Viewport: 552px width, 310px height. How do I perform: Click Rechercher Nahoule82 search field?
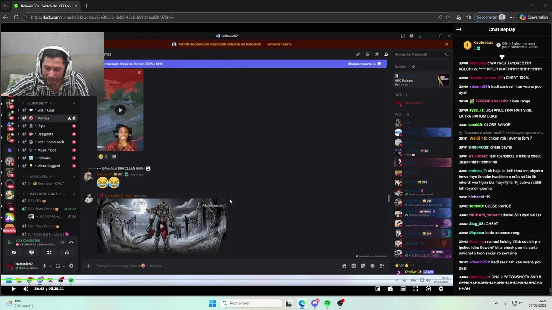click(x=422, y=54)
